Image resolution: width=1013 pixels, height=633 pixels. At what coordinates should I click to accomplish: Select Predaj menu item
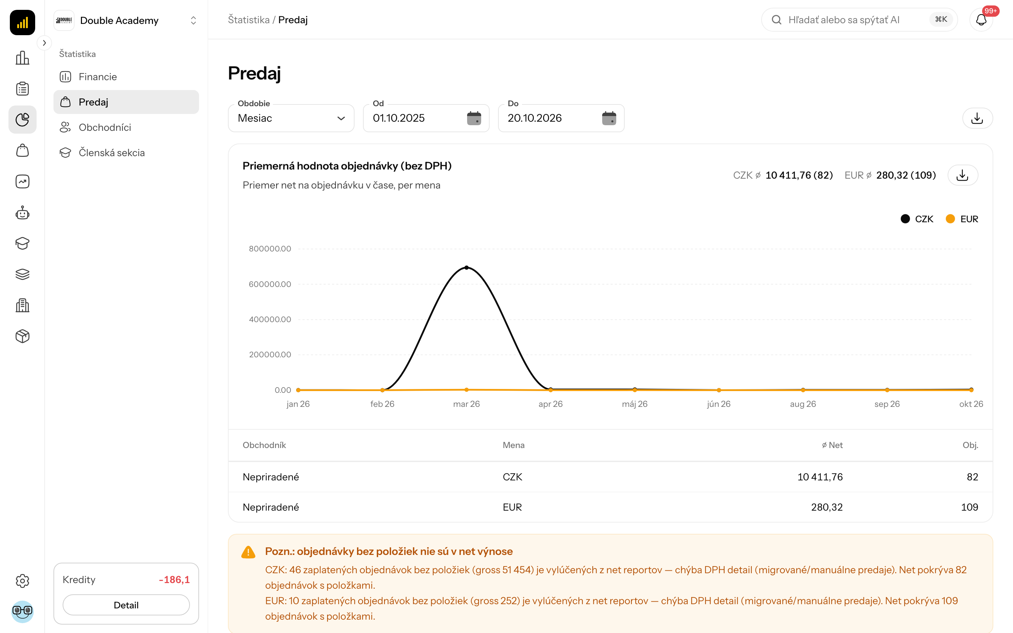[x=126, y=102]
